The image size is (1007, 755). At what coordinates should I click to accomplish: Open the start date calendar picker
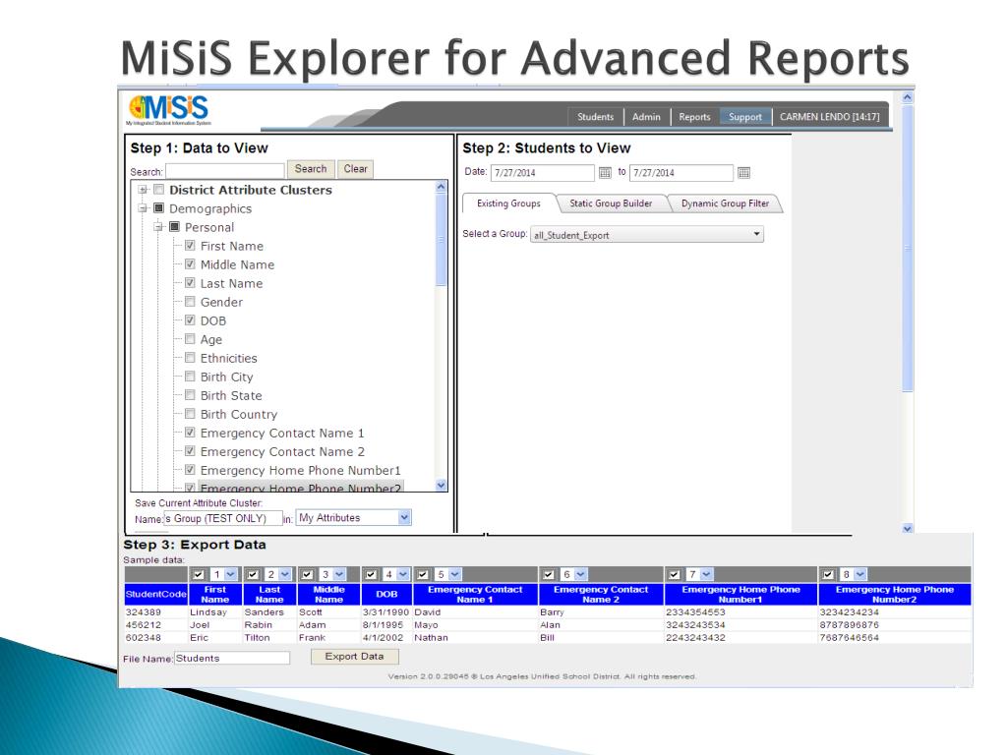tap(605, 173)
